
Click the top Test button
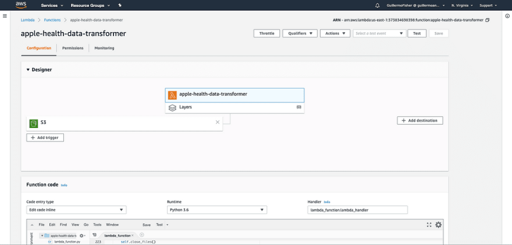tap(417, 33)
